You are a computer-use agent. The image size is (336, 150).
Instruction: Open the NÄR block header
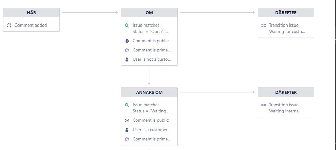31,13
